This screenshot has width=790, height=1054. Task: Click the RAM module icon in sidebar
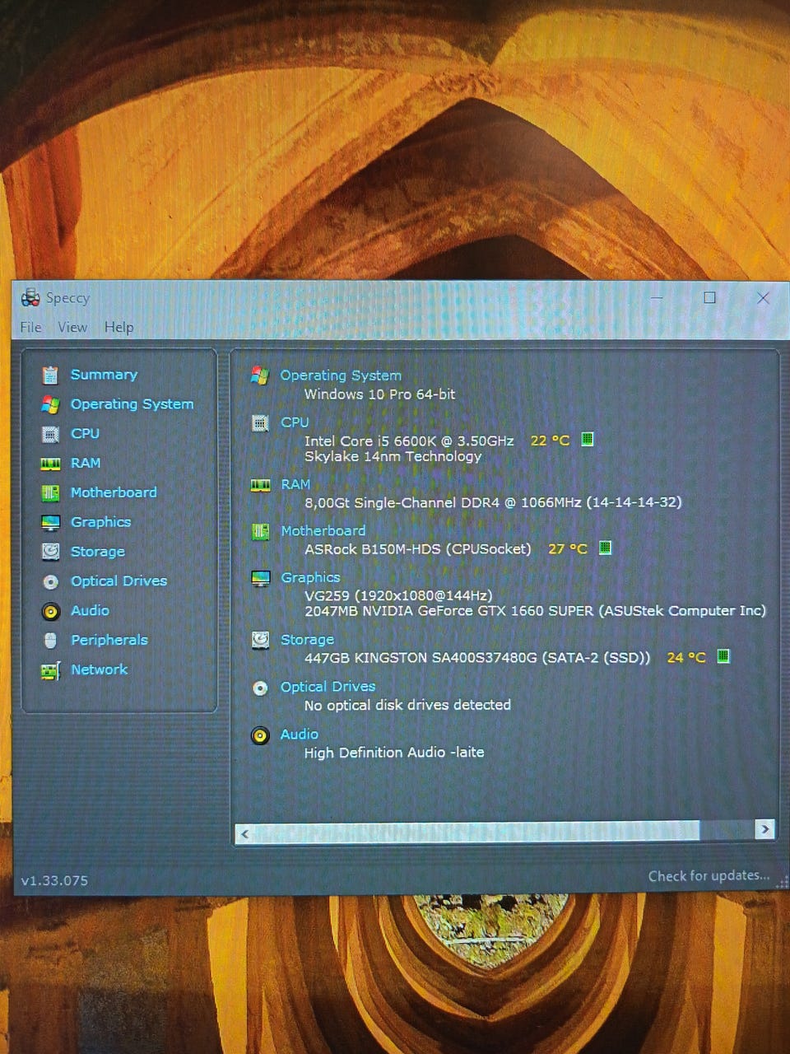pyautogui.click(x=50, y=464)
